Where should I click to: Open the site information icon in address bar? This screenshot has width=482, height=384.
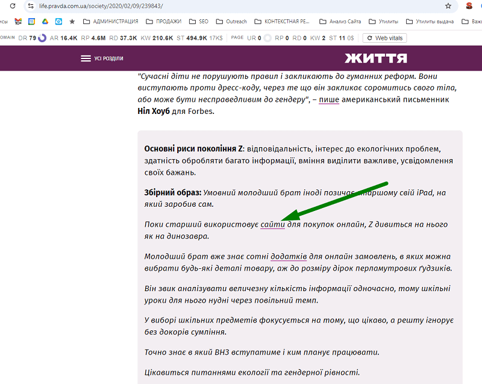(x=31, y=6)
